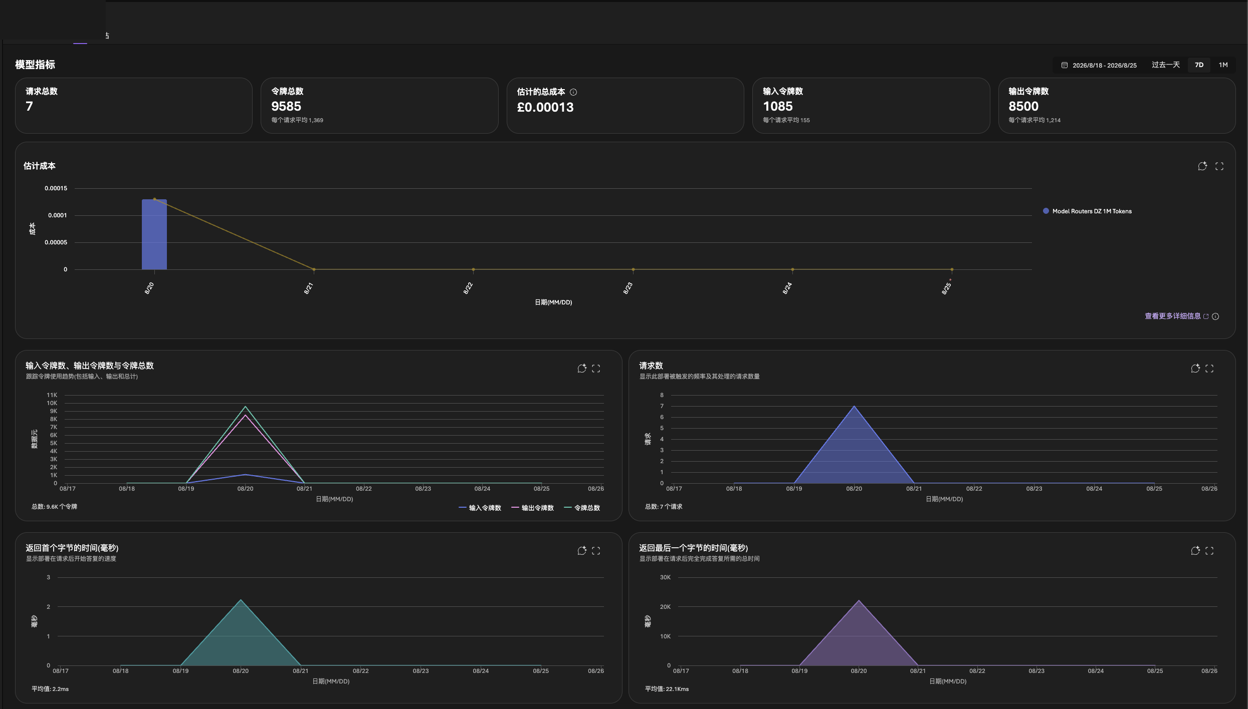This screenshot has height=709, width=1248.
Task: Click the info icon beside 估计的总成本
Action: [x=573, y=92]
